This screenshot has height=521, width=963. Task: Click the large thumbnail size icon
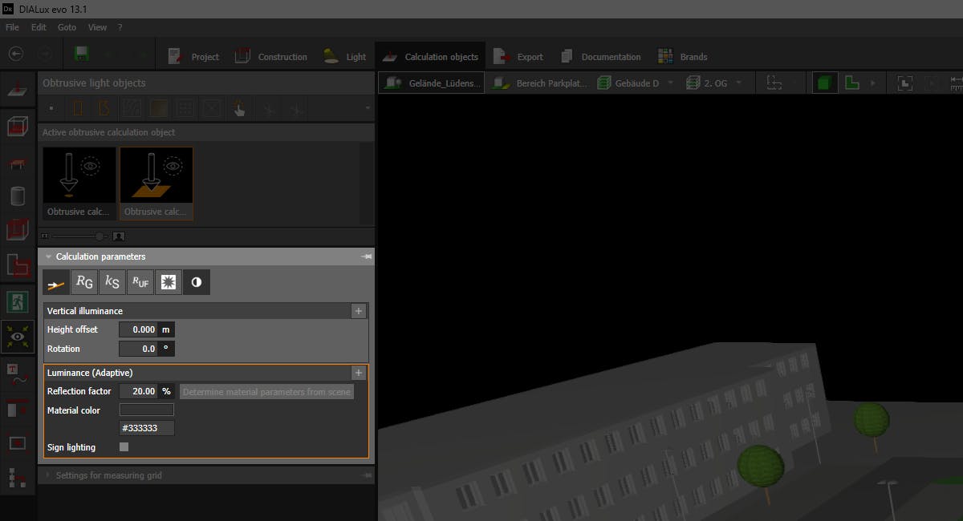point(119,236)
